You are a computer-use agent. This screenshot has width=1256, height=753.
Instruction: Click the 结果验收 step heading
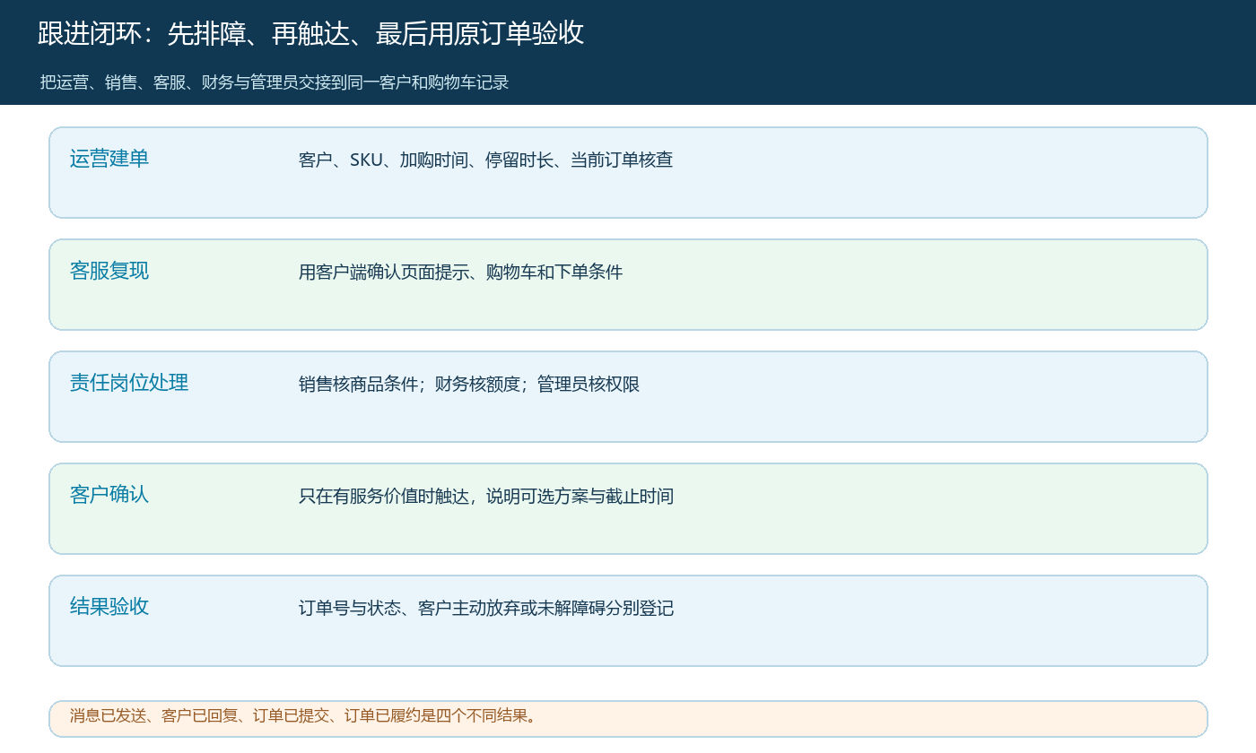point(109,607)
